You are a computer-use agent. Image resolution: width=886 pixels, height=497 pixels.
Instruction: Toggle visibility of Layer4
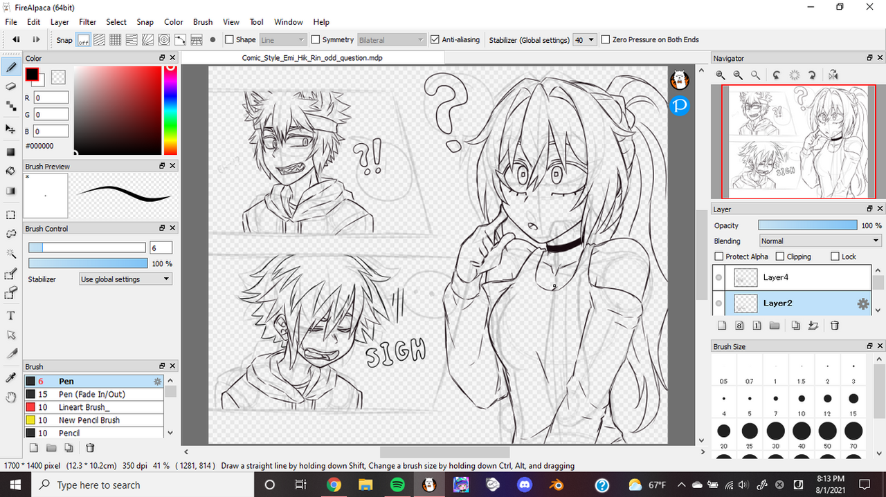pyautogui.click(x=718, y=277)
